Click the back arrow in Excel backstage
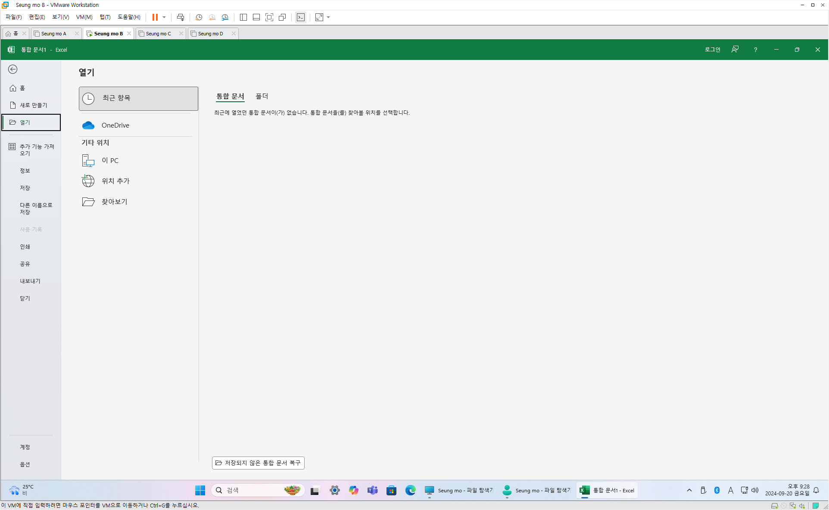829x510 pixels. click(13, 69)
